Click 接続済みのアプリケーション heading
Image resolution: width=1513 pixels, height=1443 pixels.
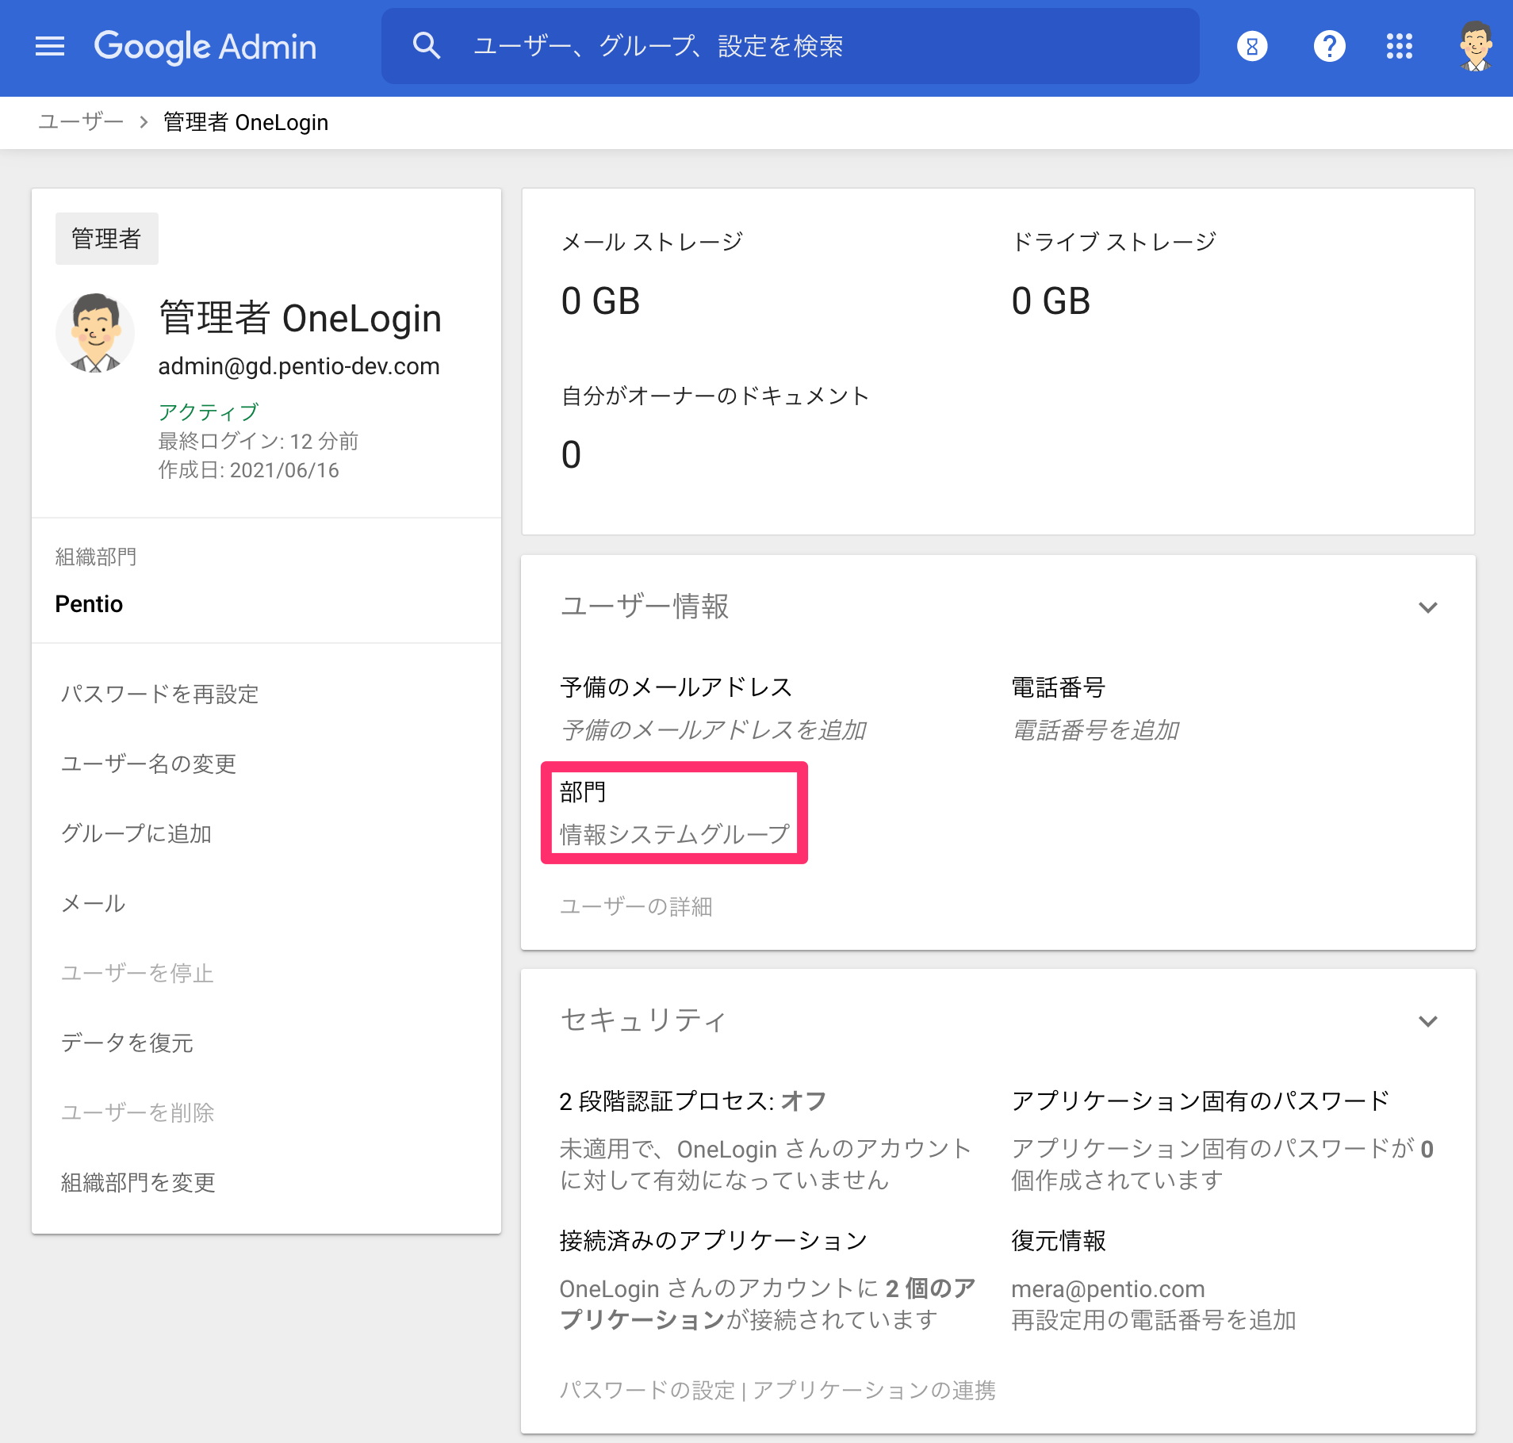714,1240
